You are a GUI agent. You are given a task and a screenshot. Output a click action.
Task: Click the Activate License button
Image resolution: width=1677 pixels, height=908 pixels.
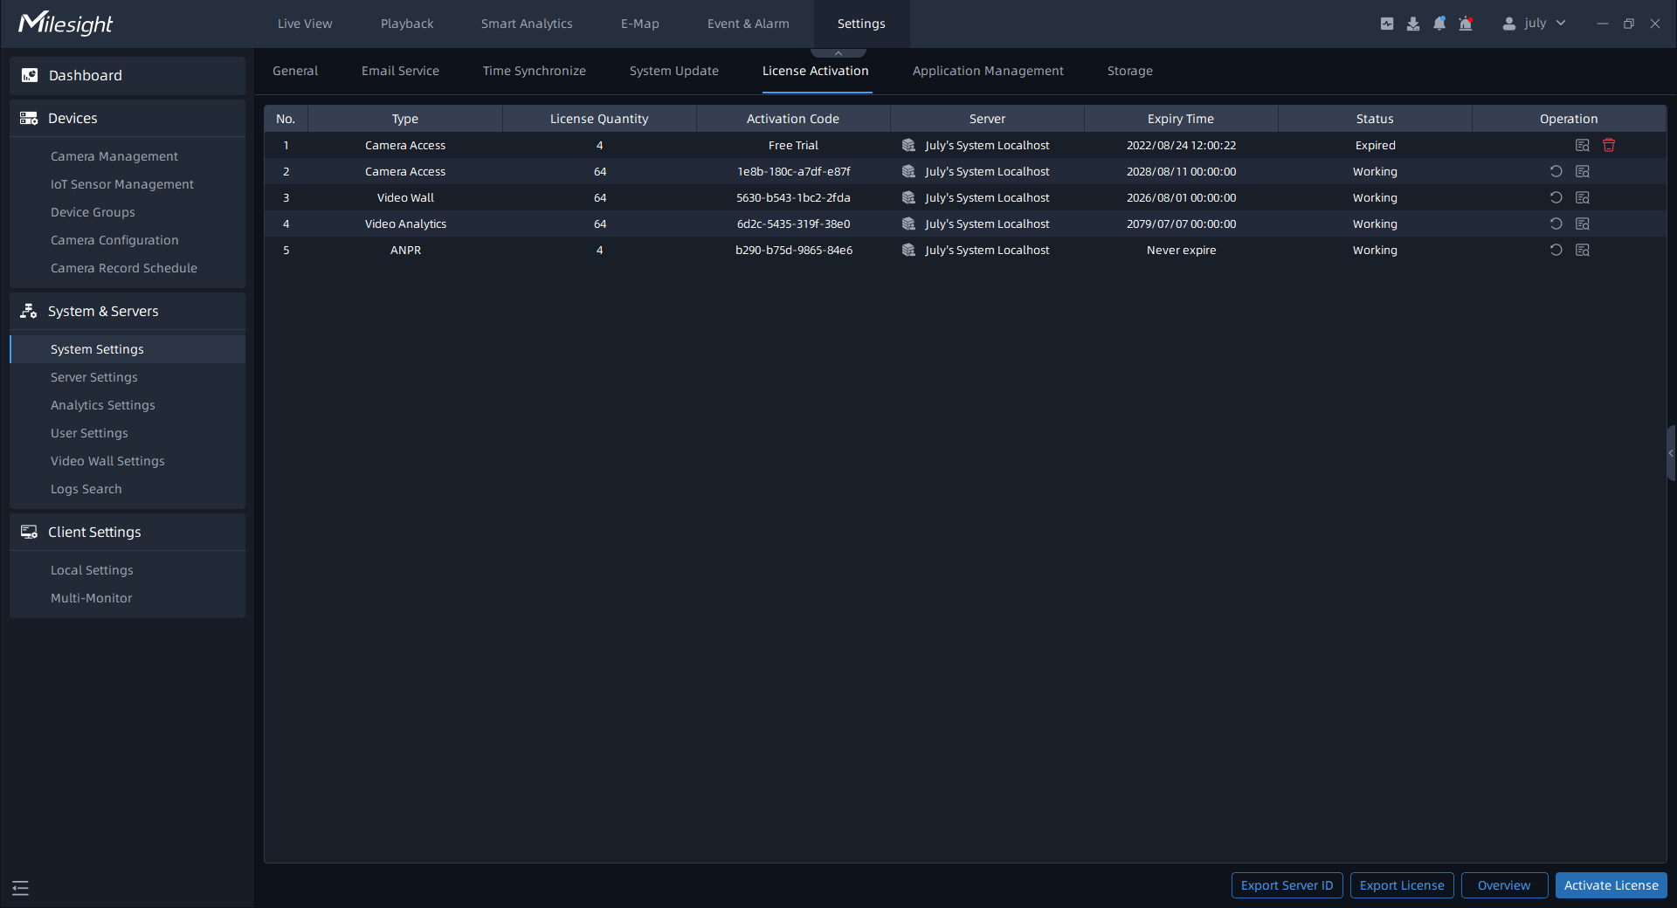click(1611, 885)
